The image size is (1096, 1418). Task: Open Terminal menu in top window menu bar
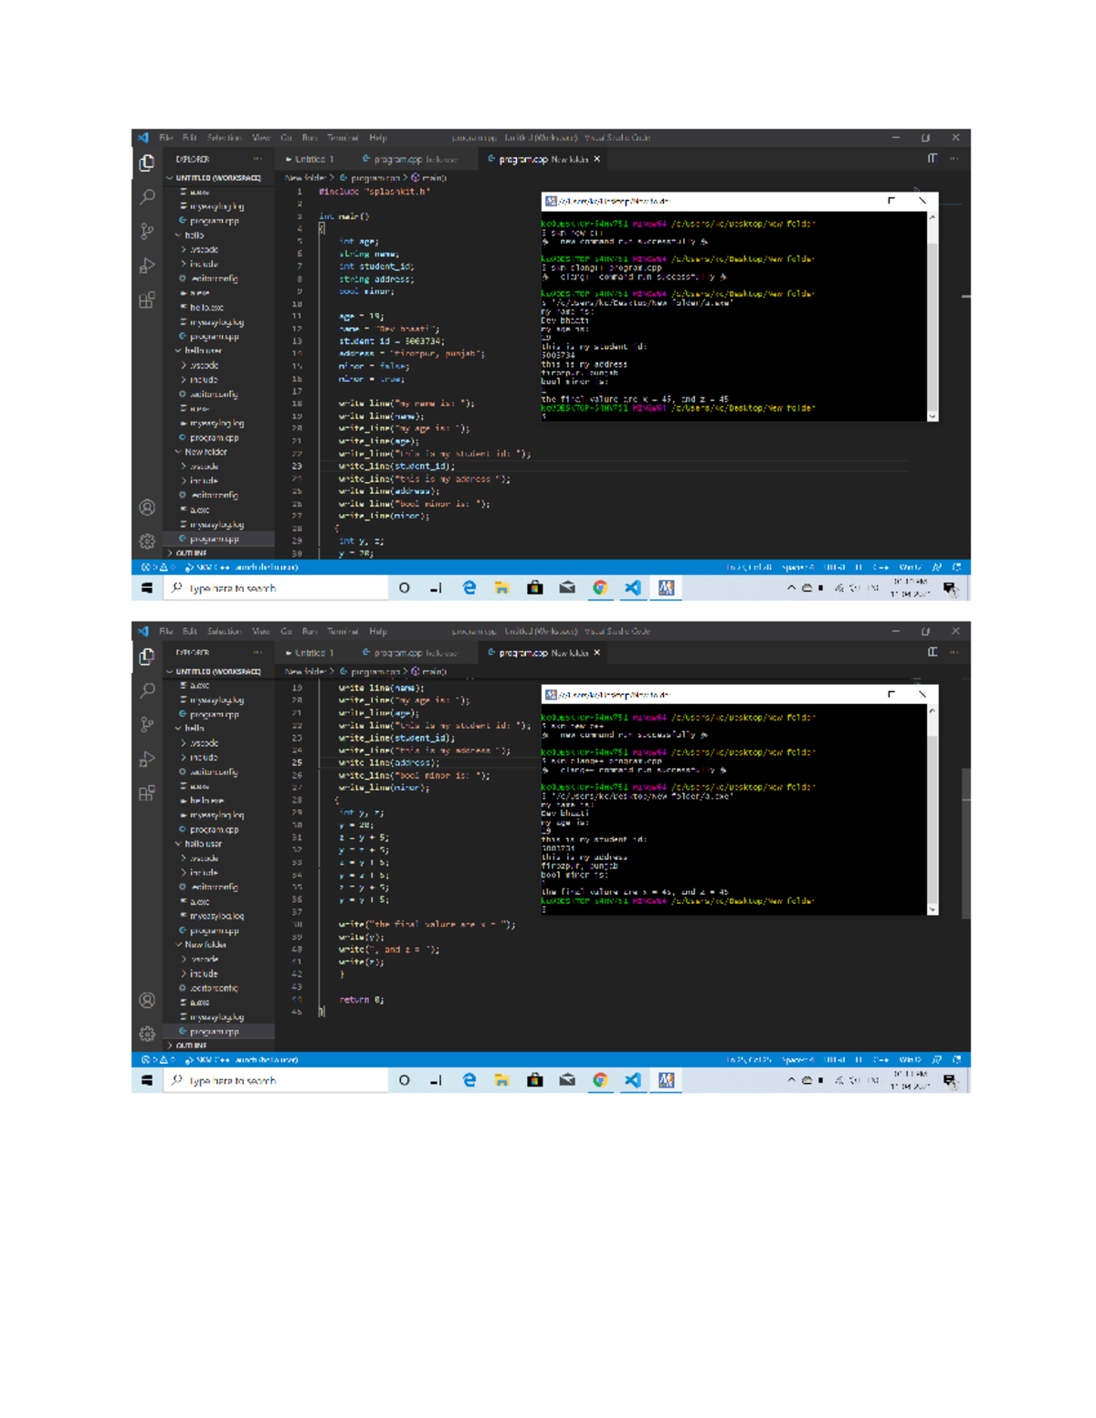tap(342, 138)
